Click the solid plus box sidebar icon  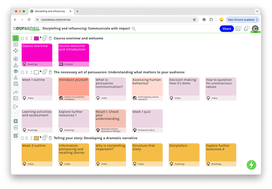point(16,121)
